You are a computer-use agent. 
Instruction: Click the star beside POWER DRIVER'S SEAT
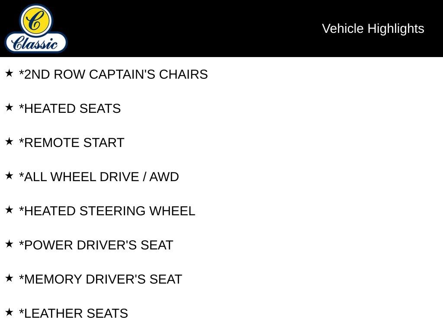(9, 244)
